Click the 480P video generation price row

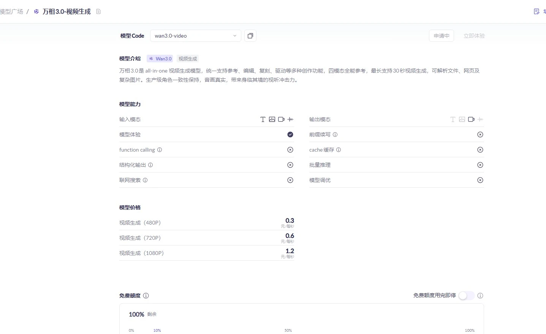click(x=207, y=223)
